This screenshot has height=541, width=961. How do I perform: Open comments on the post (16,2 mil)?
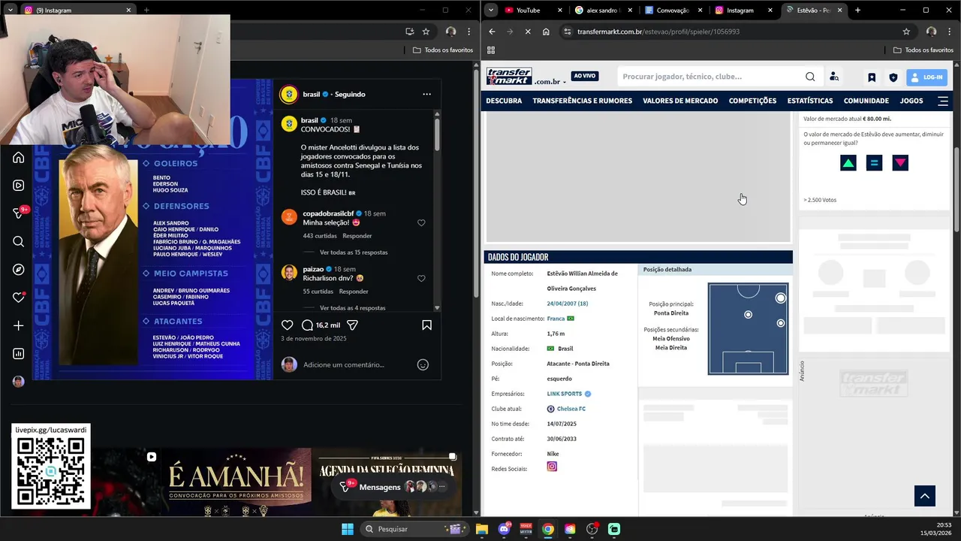click(321, 325)
